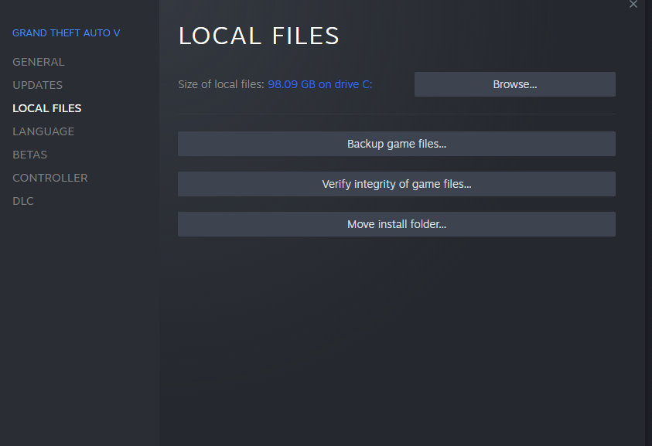The height and width of the screenshot is (446, 652).
Task: Click the Size of local files label
Action: click(220, 84)
